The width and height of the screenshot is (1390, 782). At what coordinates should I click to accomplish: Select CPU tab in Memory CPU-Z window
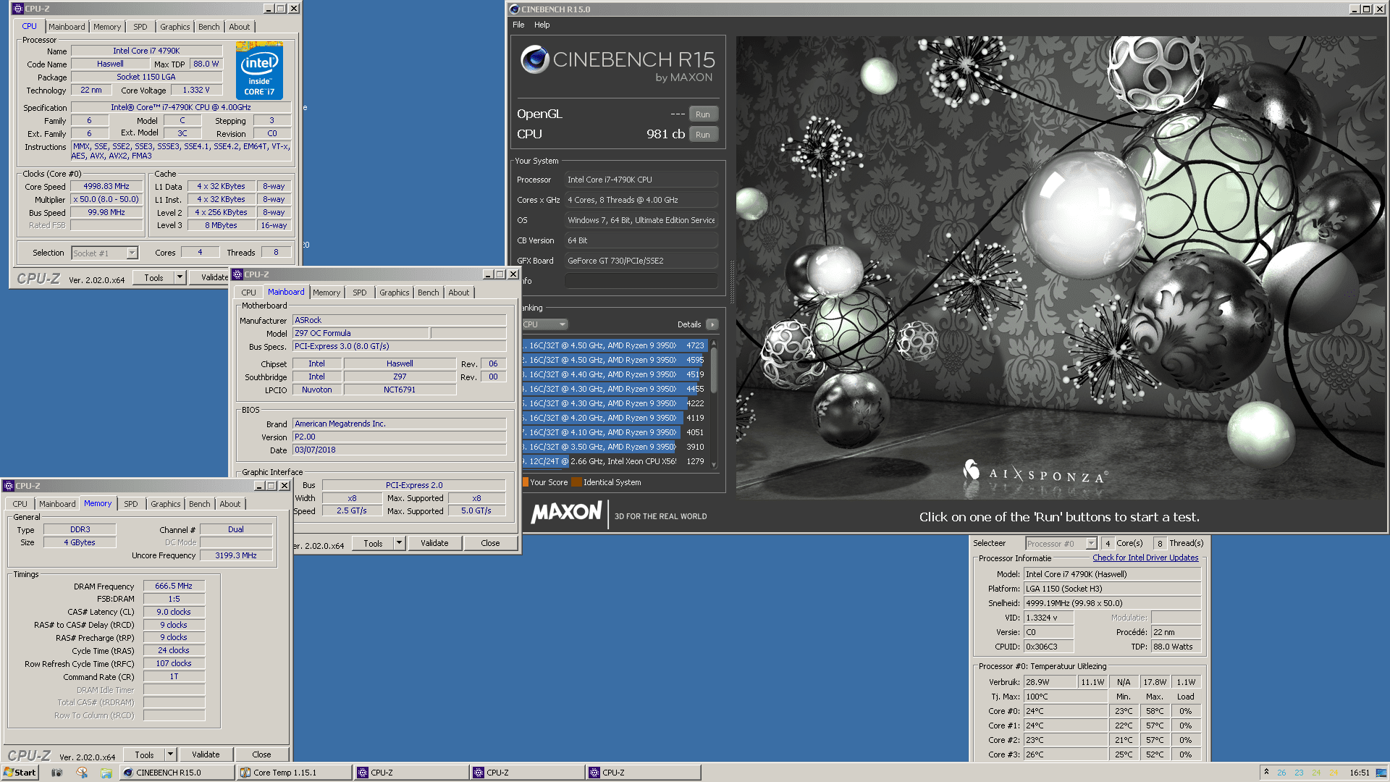point(20,504)
